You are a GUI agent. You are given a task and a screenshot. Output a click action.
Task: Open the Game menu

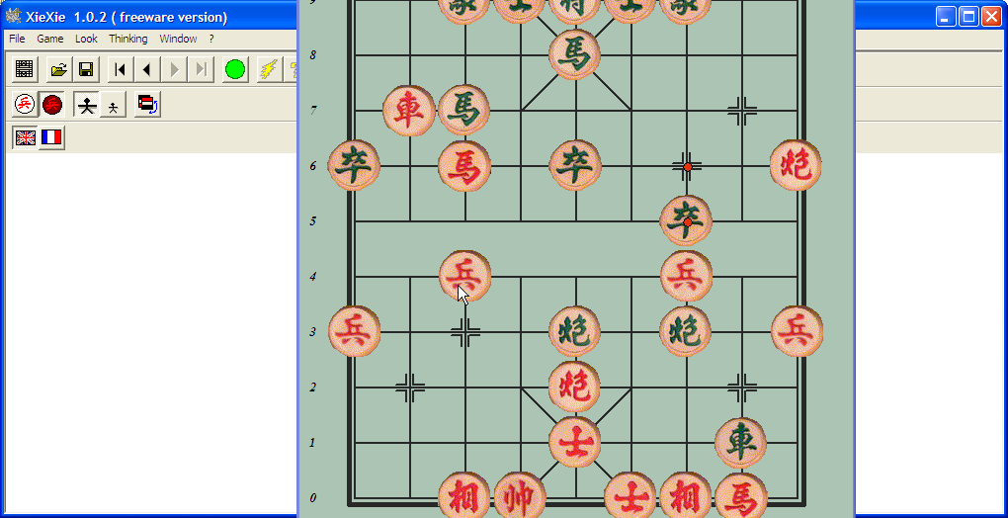tap(50, 39)
